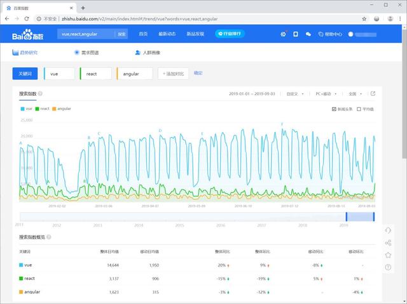This screenshot has height=304, width=407.
Task: Click the +添加对比 add comparison button
Action: point(173,74)
